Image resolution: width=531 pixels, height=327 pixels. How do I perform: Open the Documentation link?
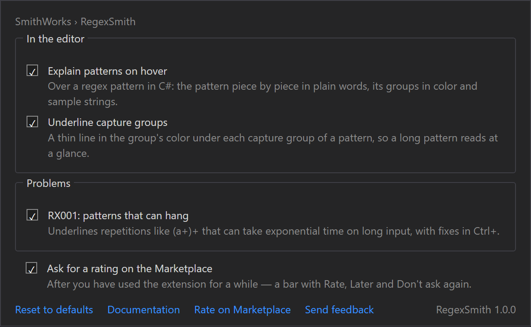click(143, 310)
